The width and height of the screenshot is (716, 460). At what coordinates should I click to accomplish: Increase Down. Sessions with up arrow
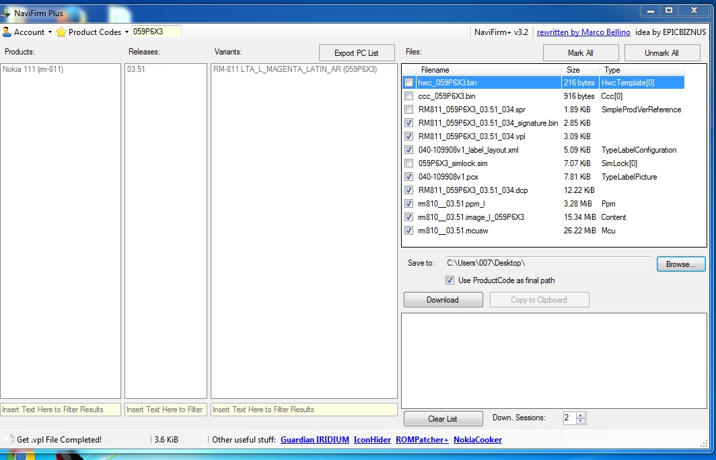581,416
